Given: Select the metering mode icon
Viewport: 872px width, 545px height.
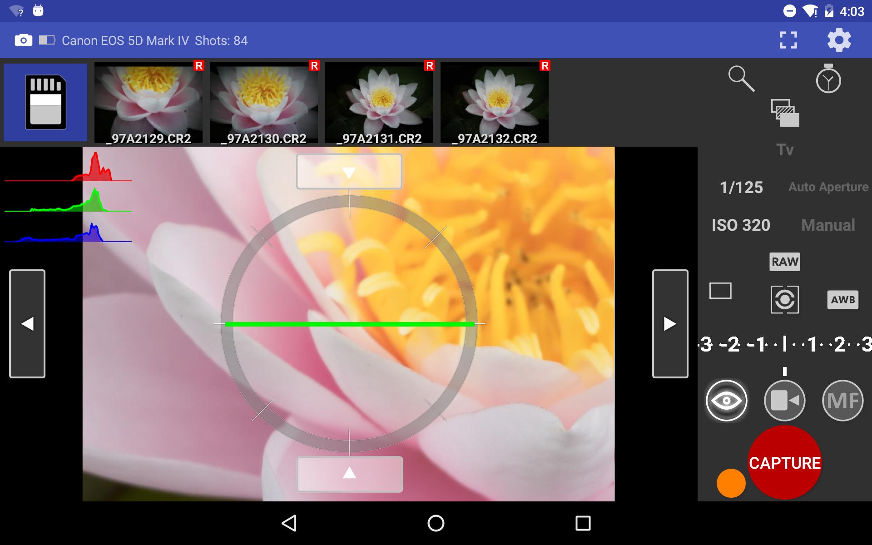Looking at the screenshot, I should [x=784, y=299].
